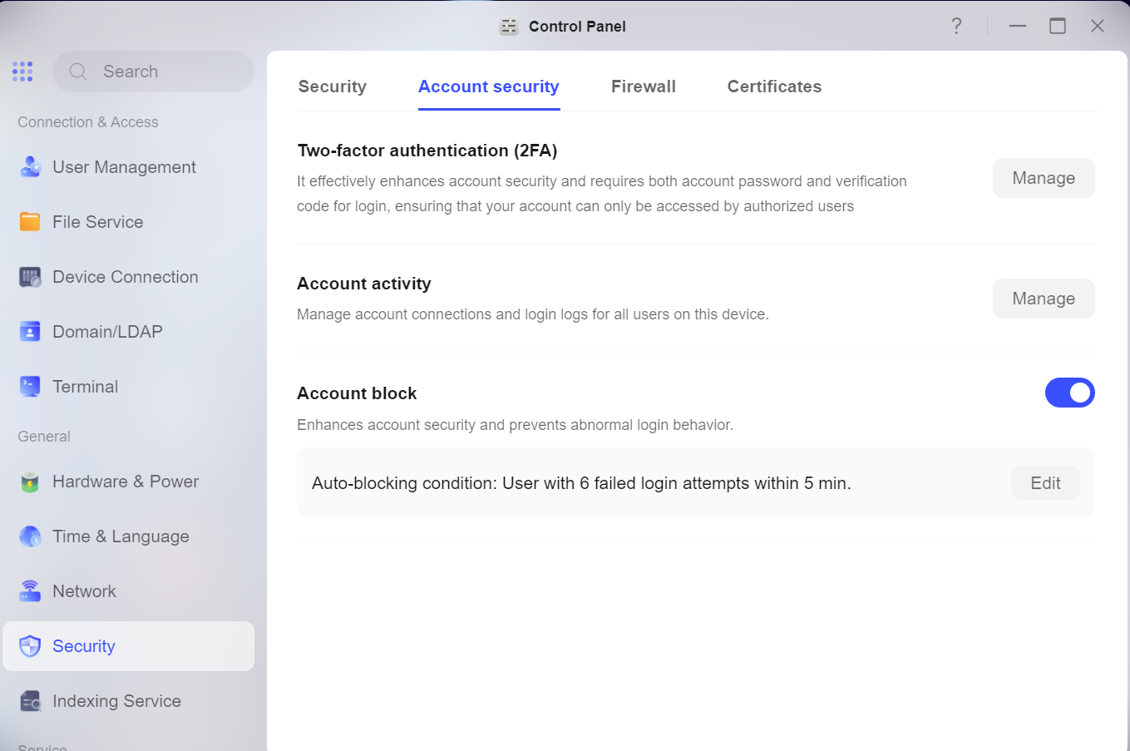This screenshot has height=751, width=1130.
Task: Turn off the Account block toggle
Action: [1069, 393]
